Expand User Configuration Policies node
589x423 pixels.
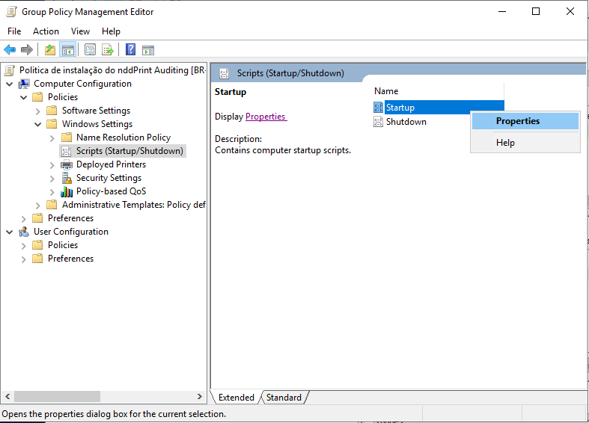tap(23, 245)
